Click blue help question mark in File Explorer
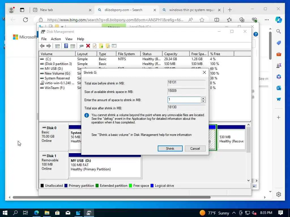This screenshot has width=290, height=217. [256, 34]
